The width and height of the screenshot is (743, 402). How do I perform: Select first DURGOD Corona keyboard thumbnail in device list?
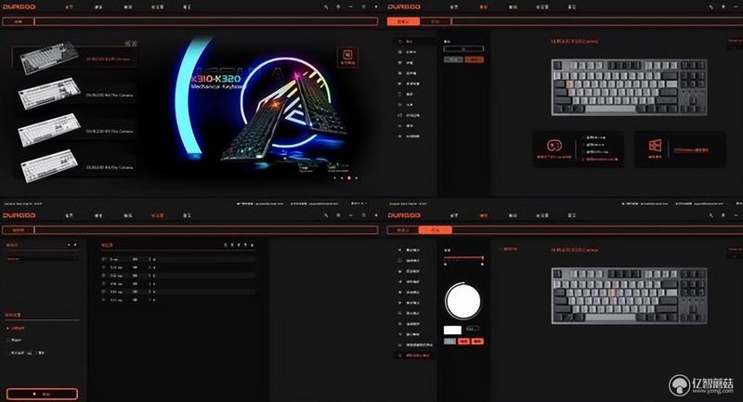[x=48, y=58]
